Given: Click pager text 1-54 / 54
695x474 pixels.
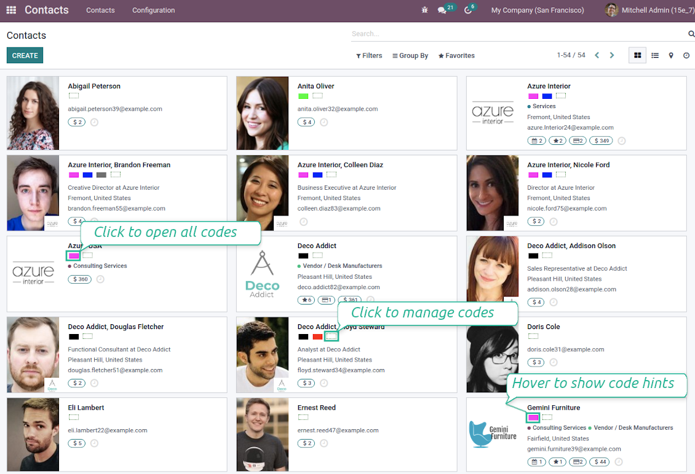Looking at the screenshot, I should point(571,55).
